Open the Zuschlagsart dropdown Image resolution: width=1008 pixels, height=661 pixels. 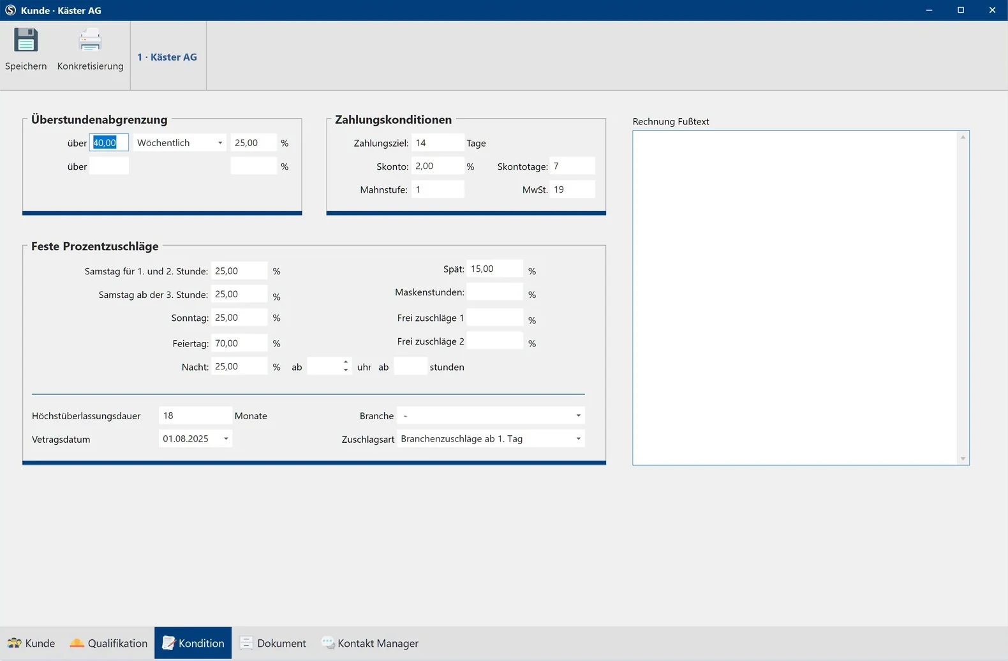click(x=579, y=439)
